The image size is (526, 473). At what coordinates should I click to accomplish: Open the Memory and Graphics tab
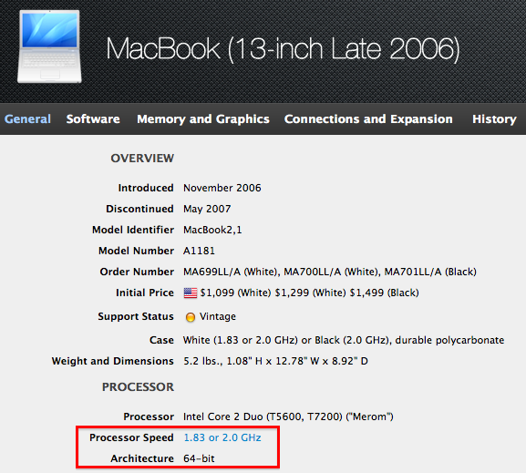click(x=203, y=119)
